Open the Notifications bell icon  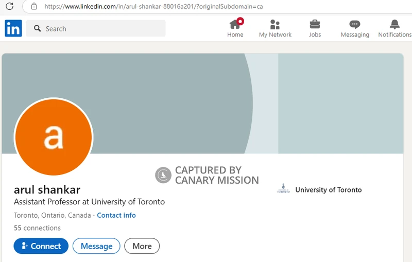coord(394,24)
